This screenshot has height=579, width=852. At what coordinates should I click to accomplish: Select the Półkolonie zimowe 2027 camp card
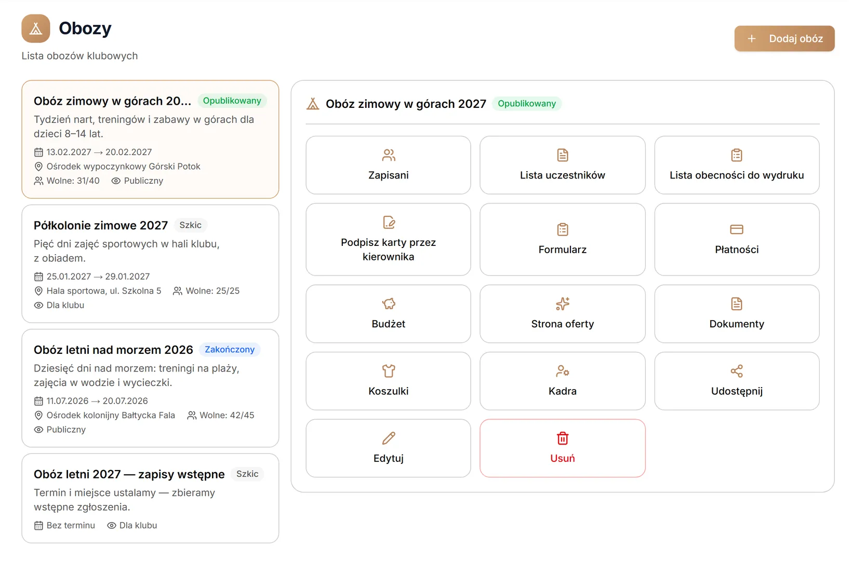pos(150,264)
